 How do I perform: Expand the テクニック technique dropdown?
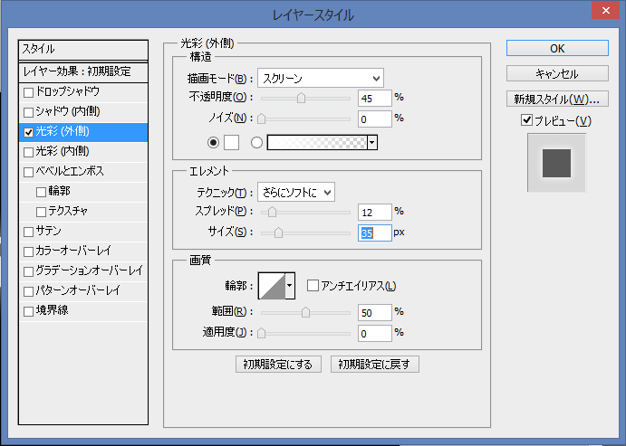coord(297,191)
